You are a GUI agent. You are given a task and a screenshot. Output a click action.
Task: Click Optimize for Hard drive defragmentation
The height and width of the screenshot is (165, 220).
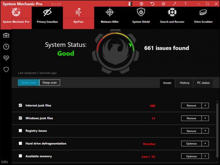[191, 144]
